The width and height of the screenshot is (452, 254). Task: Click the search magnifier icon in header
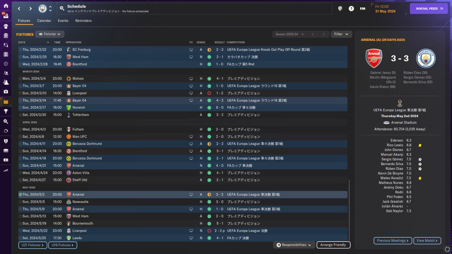point(62,8)
